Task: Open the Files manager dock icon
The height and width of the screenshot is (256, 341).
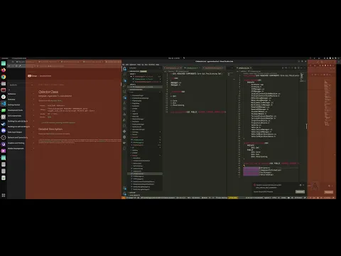Action: coord(4,84)
